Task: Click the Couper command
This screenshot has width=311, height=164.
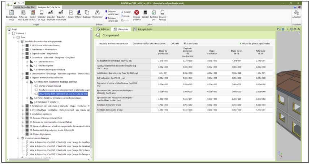Action: (126, 12)
